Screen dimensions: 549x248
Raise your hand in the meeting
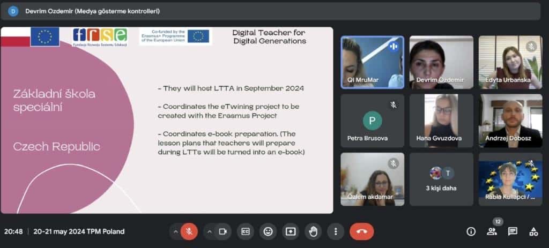(313, 231)
